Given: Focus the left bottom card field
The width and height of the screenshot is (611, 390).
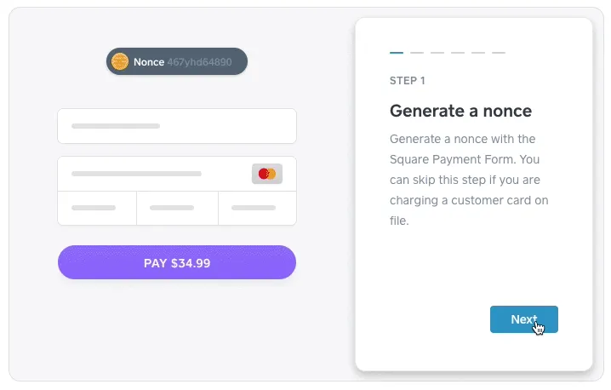Looking at the screenshot, I should 97,208.
